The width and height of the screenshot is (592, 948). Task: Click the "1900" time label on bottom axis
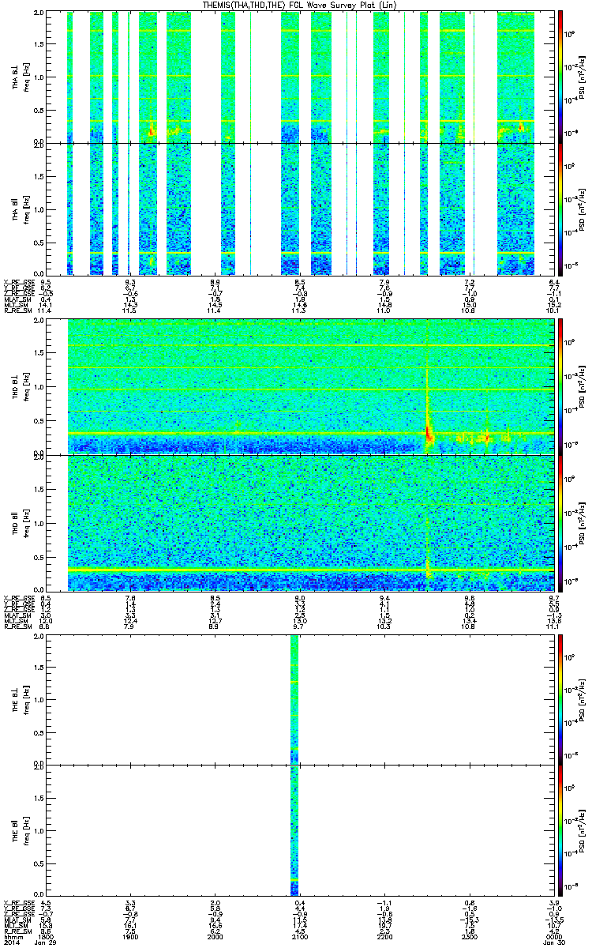pos(131,937)
